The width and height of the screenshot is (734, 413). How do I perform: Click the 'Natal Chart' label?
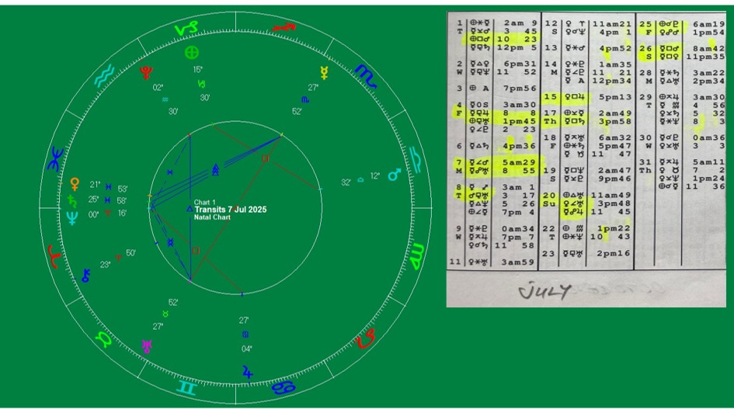(x=212, y=217)
